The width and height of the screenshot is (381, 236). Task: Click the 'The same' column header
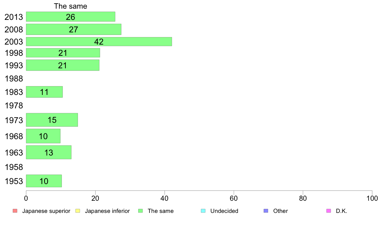[x=71, y=6]
